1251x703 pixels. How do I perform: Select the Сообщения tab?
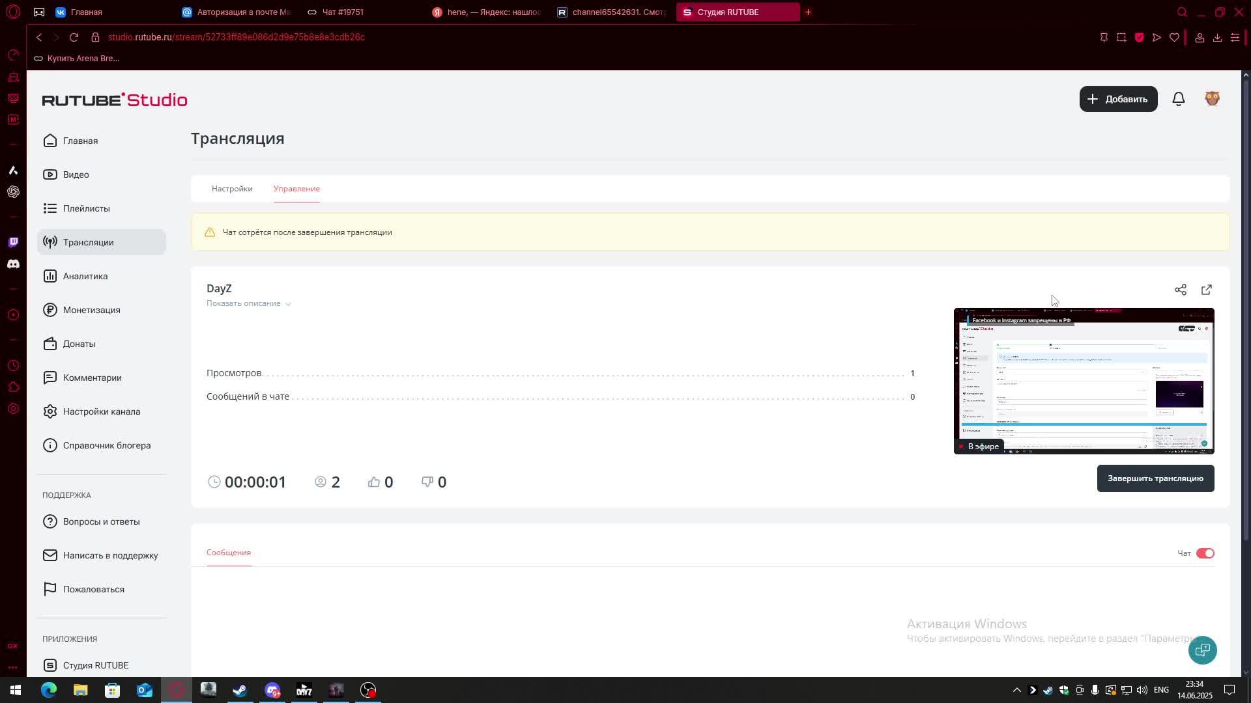pyautogui.click(x=229, y=553)
